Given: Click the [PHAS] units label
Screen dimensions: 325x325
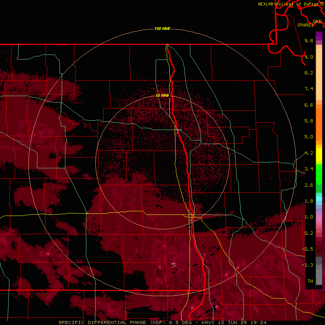Looking at the screenshot, I should 305,25.
